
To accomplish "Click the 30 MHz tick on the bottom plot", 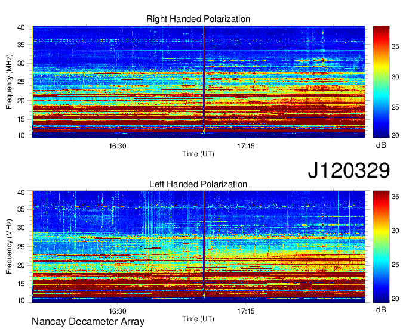I will click(x=21, y=228).
